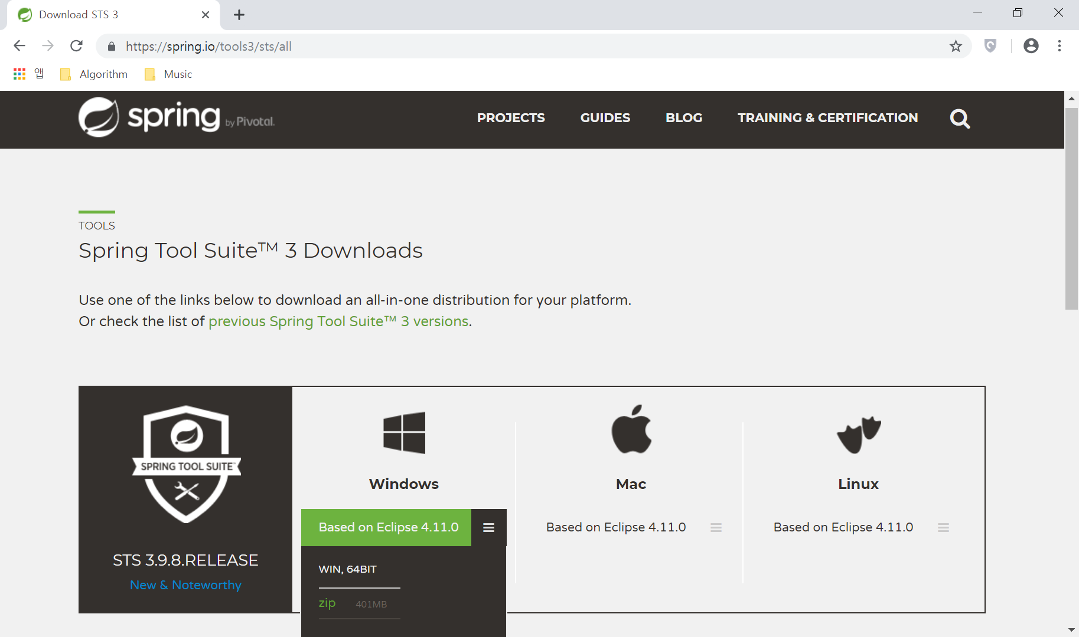Screen dimensions: 1079x637
Task: Click the Spring by Pivotal logo
Action: 177,117
